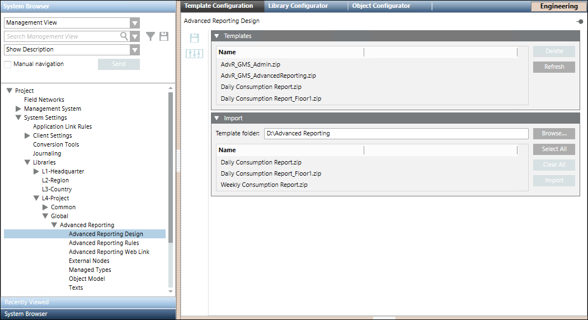
Task: Click the filter funnel icon in System Browser
Action: (150, 36)
